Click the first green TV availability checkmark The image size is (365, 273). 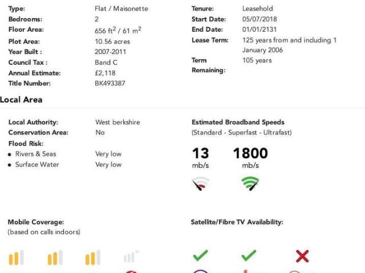coord(200,256)
